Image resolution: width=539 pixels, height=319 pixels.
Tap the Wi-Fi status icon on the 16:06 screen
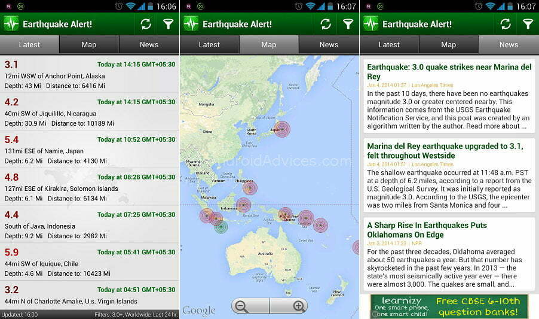click(x=130, y=6)
